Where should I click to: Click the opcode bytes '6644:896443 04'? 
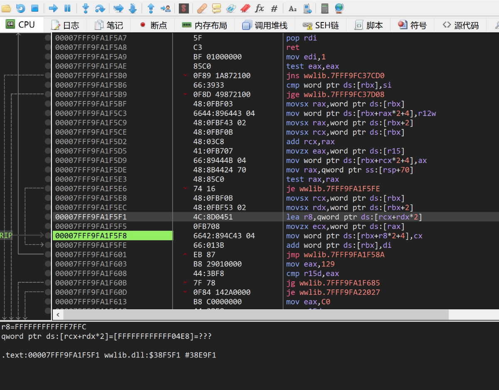click(224, 113)
